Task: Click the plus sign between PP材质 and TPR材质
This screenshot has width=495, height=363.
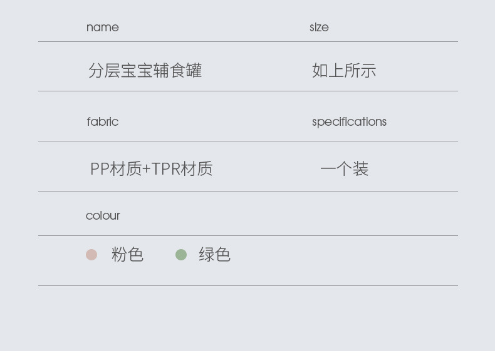Action: click(147, 169)
